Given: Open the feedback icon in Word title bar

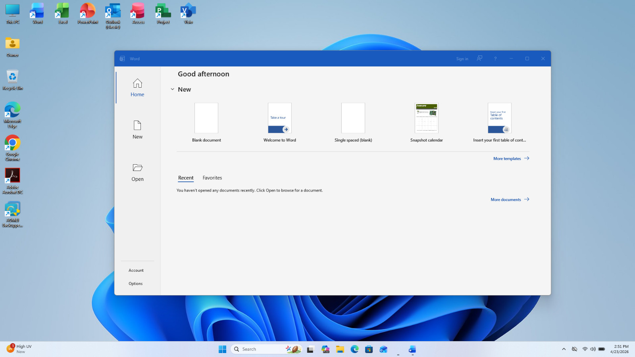Looking at the screenshot, I should 479,58.
